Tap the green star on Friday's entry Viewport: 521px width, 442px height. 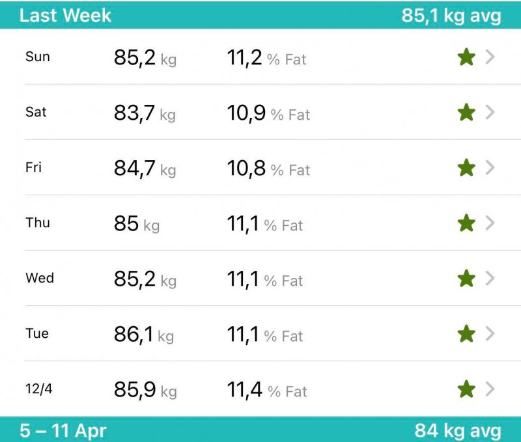466,167
